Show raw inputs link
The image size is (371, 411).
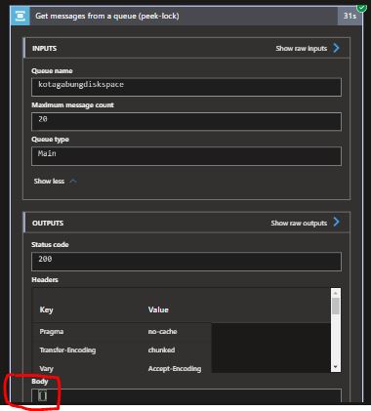click(x=301, y=49)
